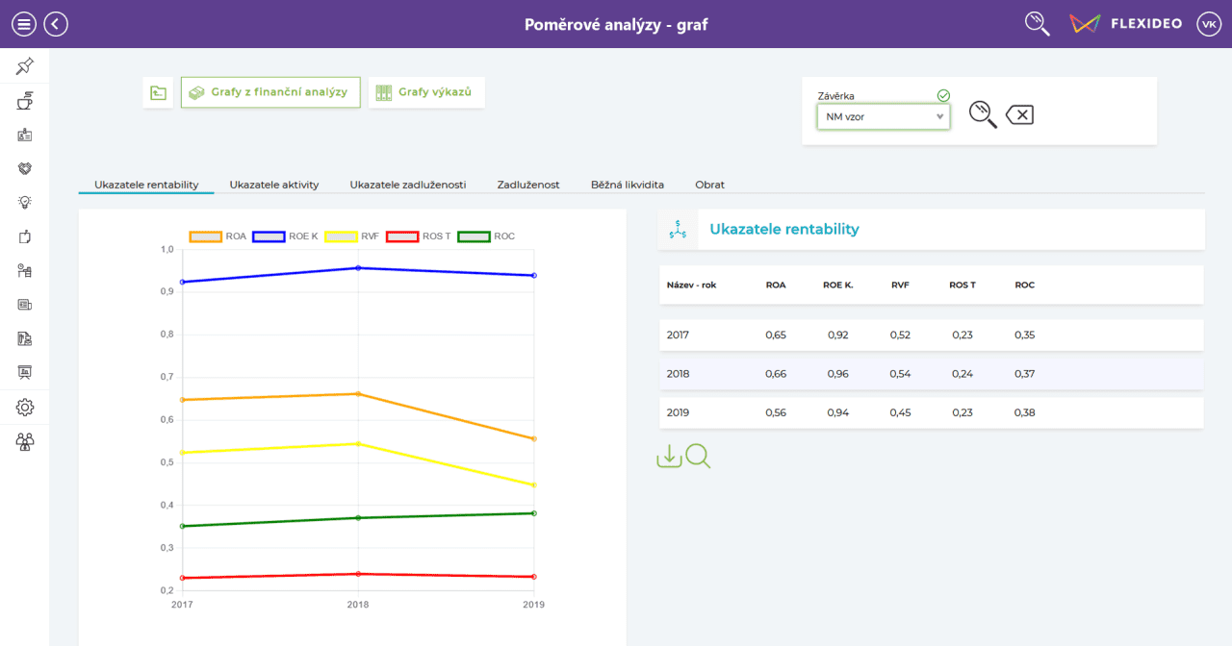1232x646 pixels.
Task: Select the 2017 table row label
Action: click(x=679, y=335)
